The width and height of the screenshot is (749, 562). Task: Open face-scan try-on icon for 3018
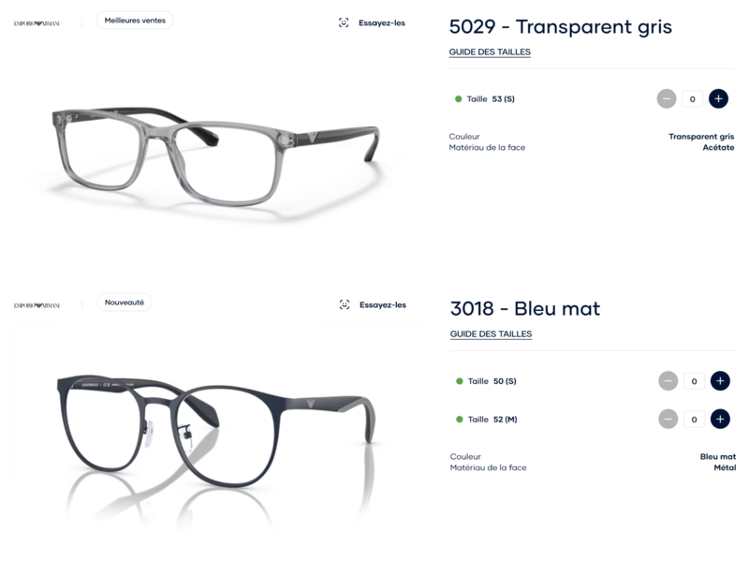click(x=345, y=304)
